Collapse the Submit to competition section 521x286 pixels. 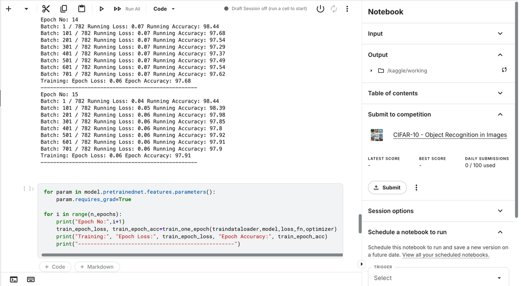point(500,115)
